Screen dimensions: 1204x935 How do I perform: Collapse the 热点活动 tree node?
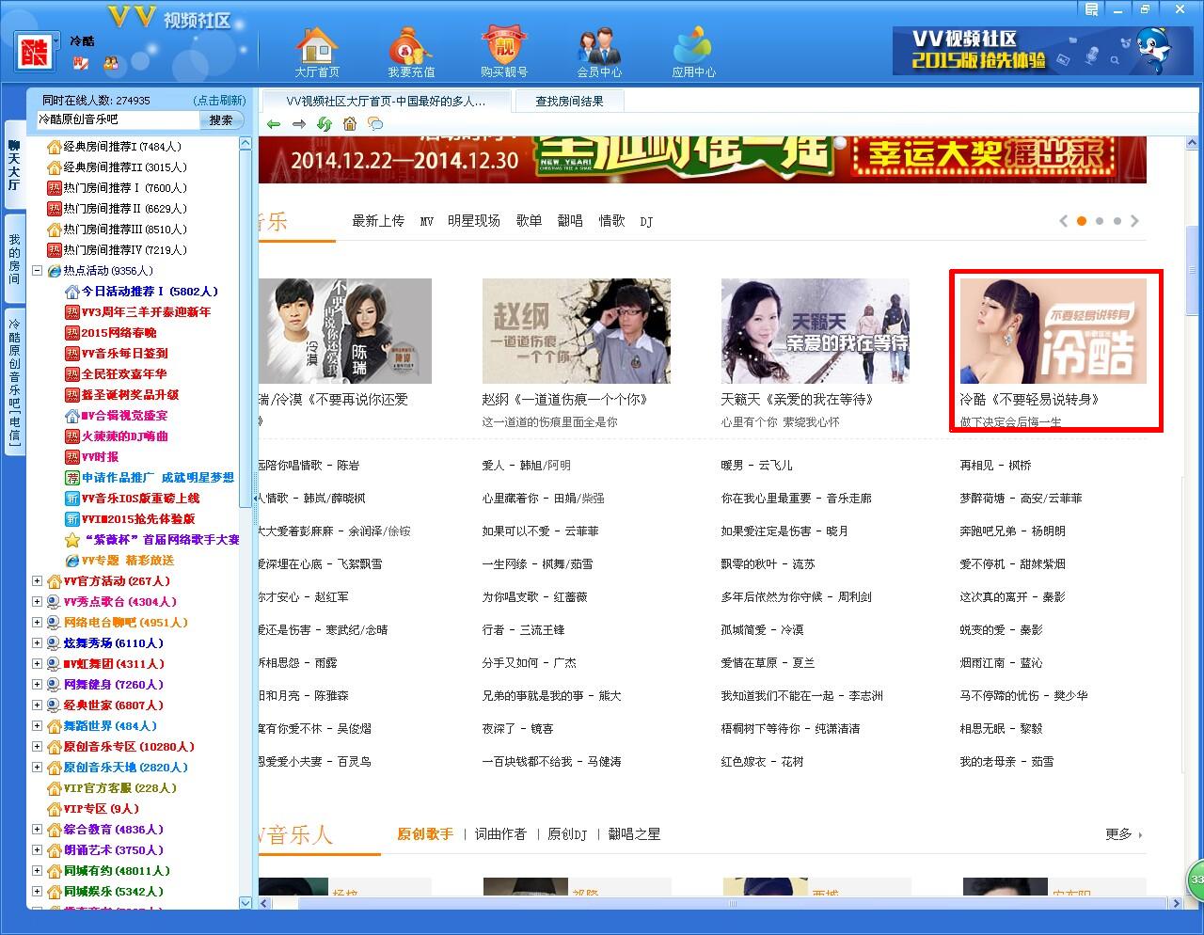(x=38, y=271)
